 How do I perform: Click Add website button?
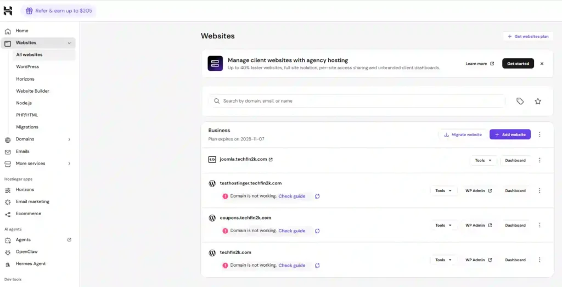510,135
